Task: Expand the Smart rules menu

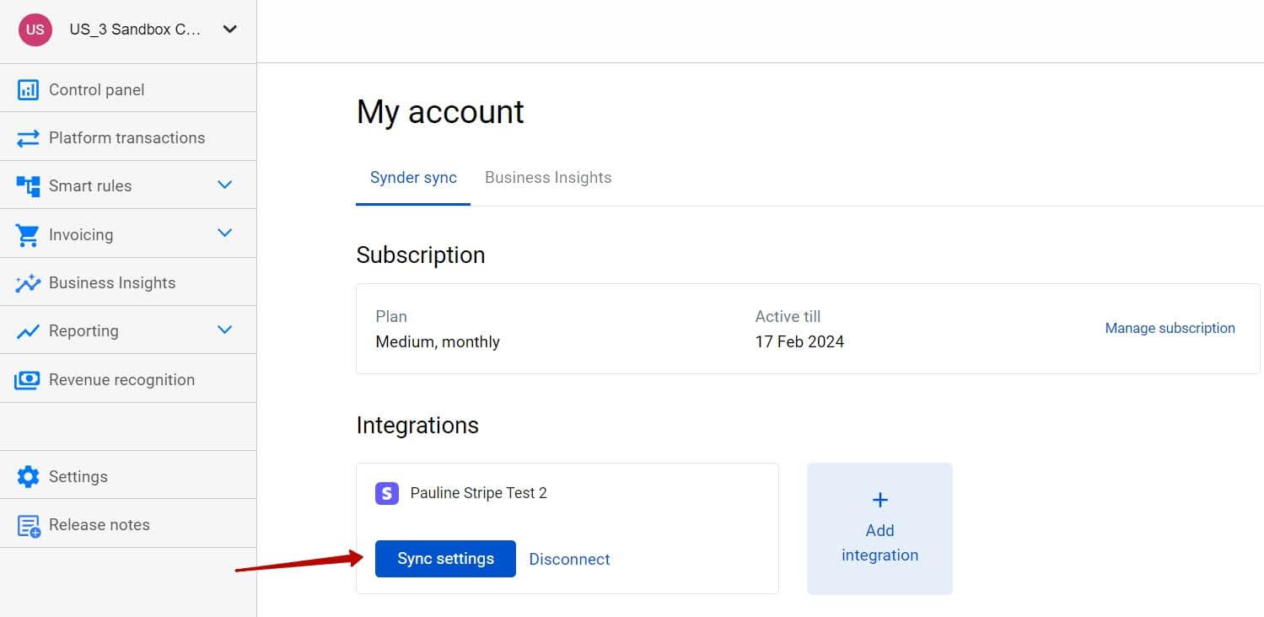Action: (225, 185)
